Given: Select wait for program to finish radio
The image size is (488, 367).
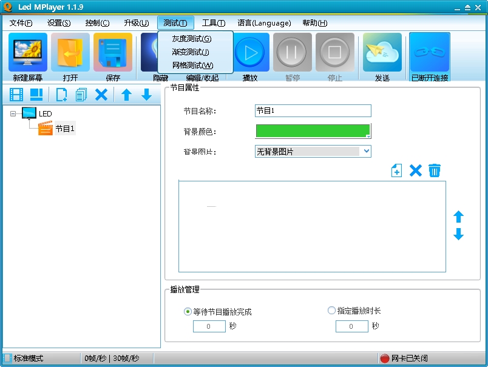Looking at the screenshot, I should [188, 311].
